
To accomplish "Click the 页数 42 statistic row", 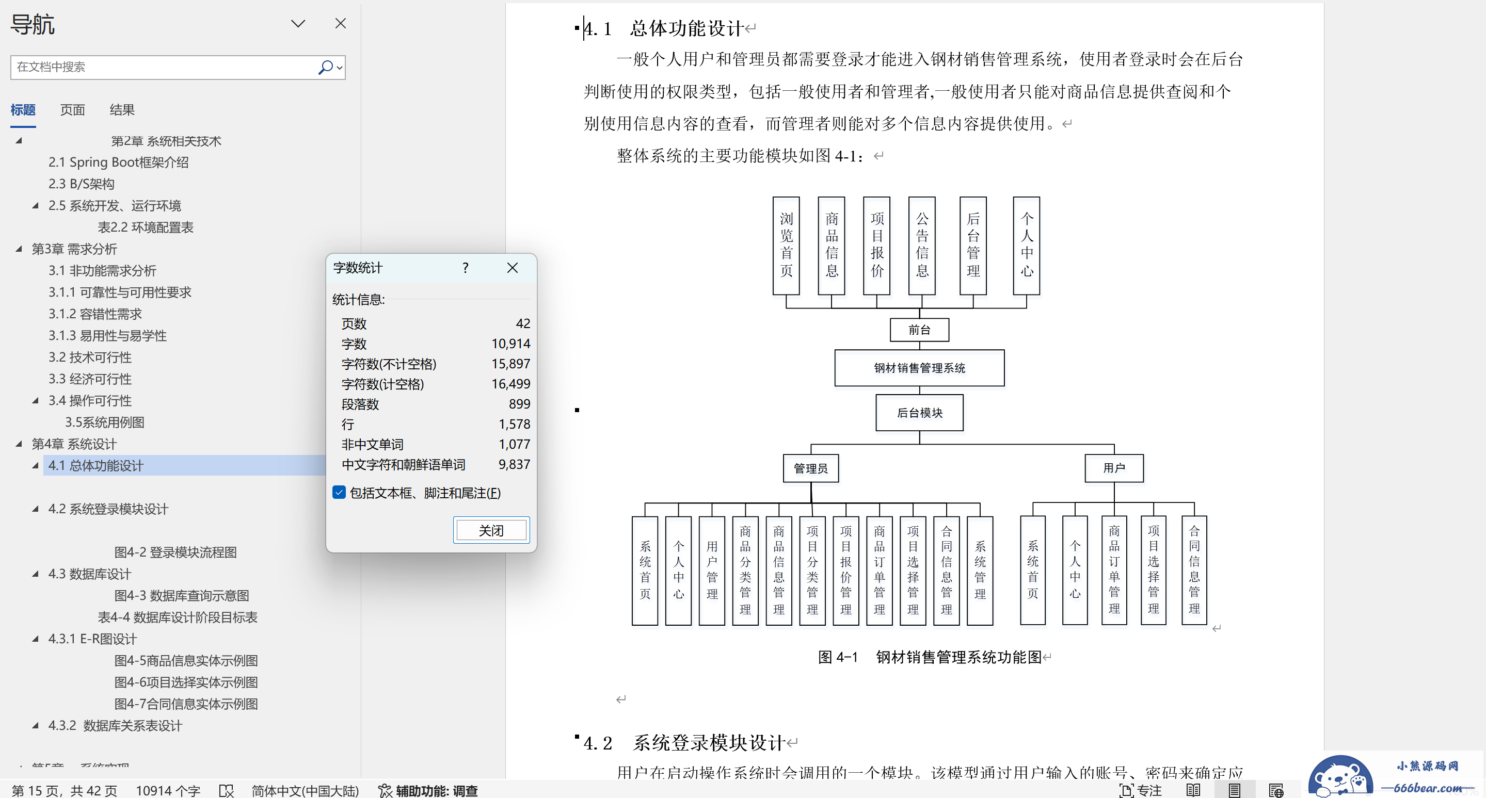I will [436, 323].
